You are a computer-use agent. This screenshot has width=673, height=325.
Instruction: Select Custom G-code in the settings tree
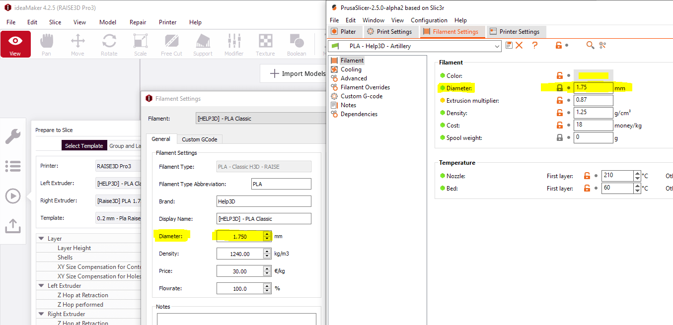coord(362,96)
